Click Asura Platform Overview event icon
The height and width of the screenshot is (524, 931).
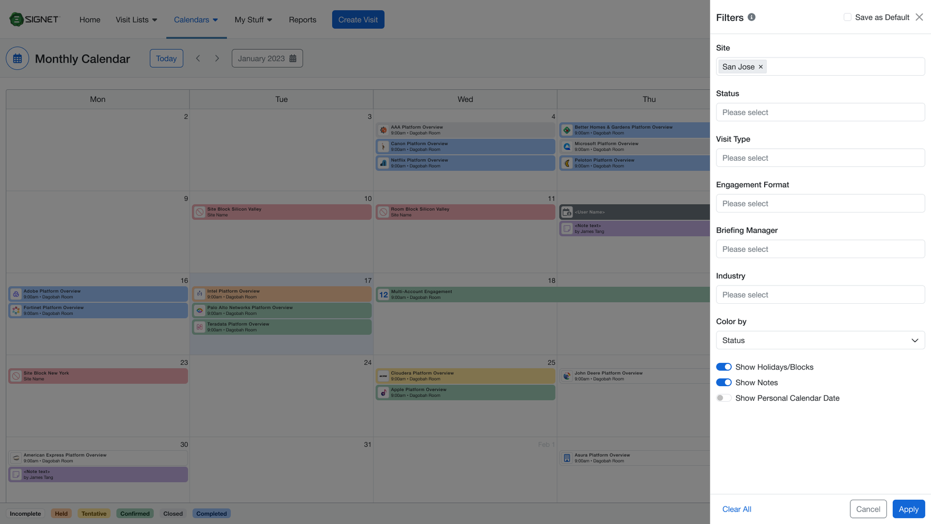coord(567,458)
